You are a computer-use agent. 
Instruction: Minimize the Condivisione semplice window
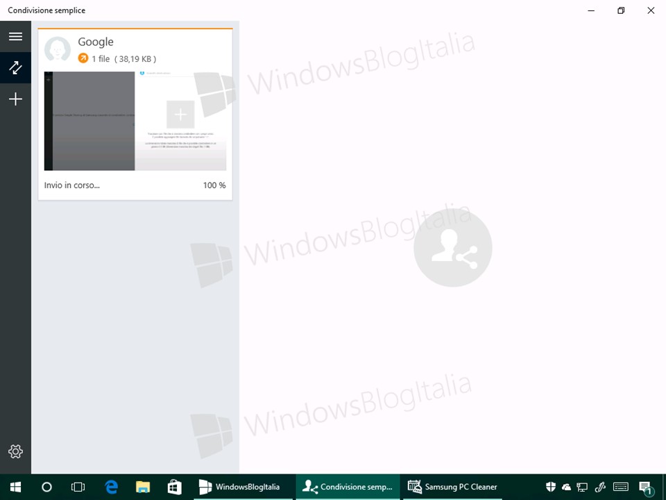[591, 10]
